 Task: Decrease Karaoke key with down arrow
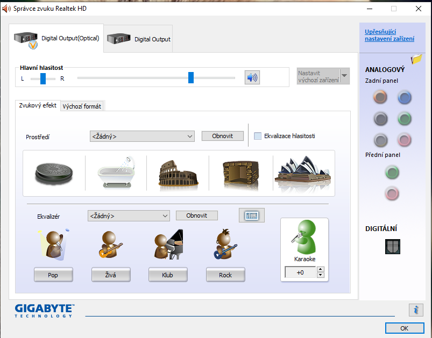coord(321,275)
